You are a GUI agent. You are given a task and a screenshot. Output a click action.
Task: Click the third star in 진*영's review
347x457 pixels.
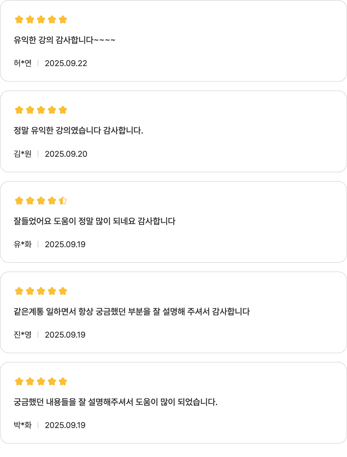(41, 291)
